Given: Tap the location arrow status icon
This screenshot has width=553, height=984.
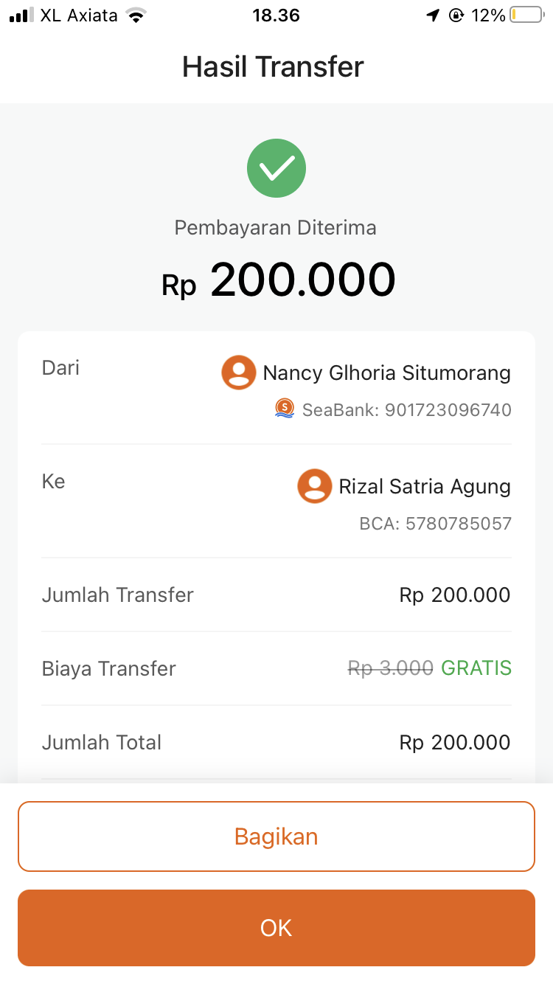Looking at the screenshot, I should 433,15.
